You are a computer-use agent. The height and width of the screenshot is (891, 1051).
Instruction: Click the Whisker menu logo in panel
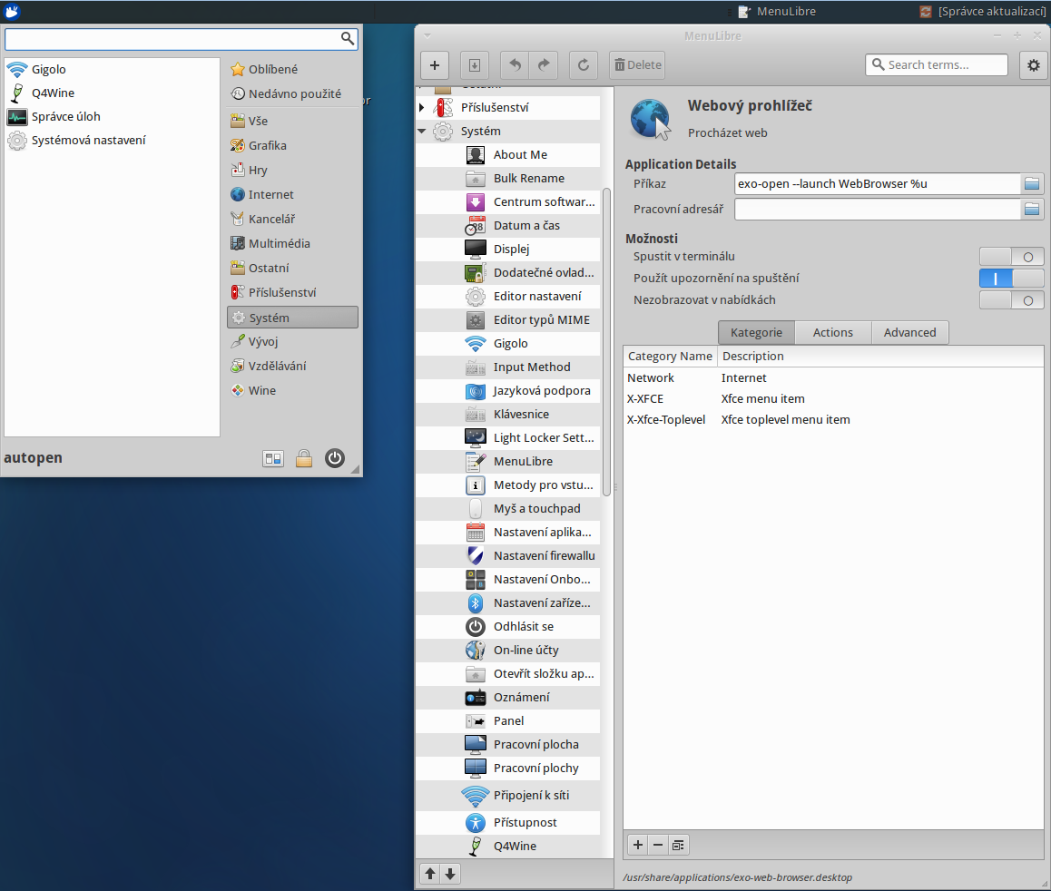click(x=12, y=12)
